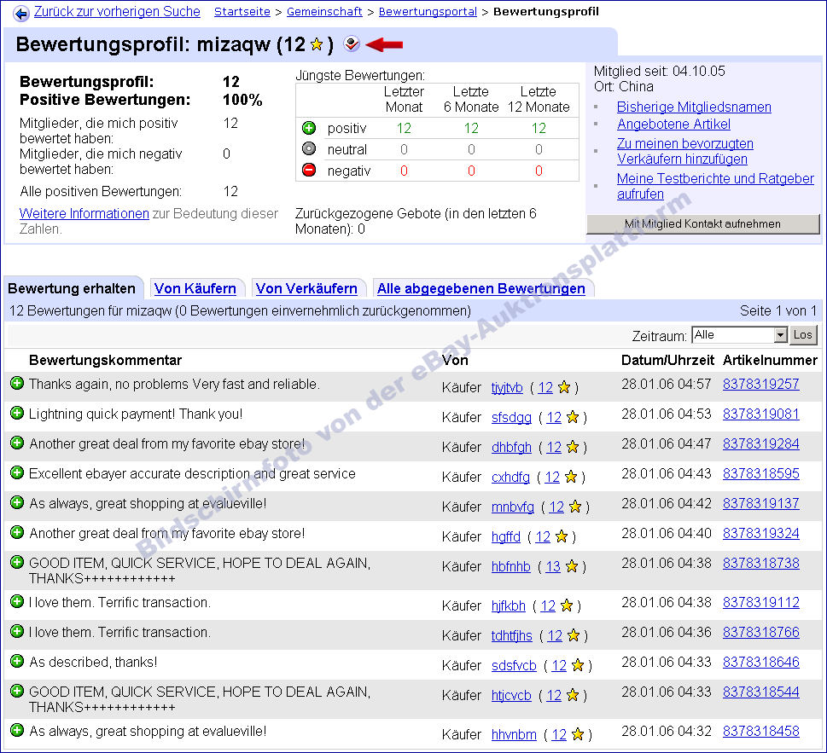Click the star icon next to buyer hbfnhb
Viewport: 827px width, 753px height.
pos(571,566)
